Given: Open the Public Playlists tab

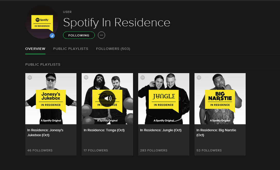Looking at the screenshot, I should point(71,49).
